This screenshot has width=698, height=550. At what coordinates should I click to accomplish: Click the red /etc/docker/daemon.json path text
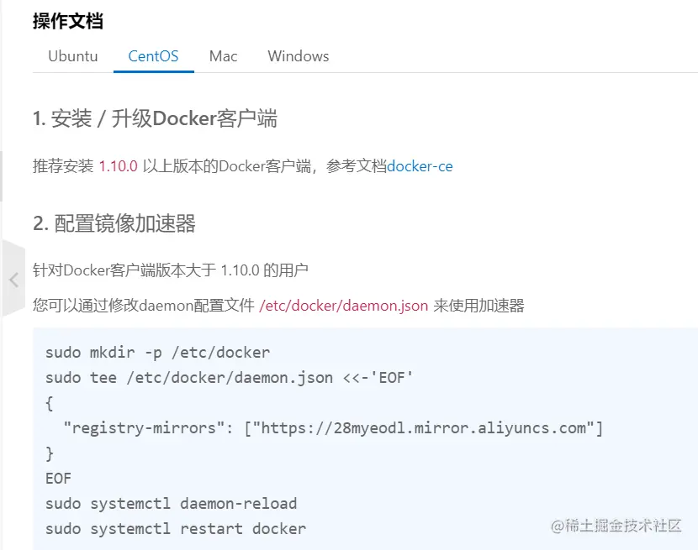point(344,306)
